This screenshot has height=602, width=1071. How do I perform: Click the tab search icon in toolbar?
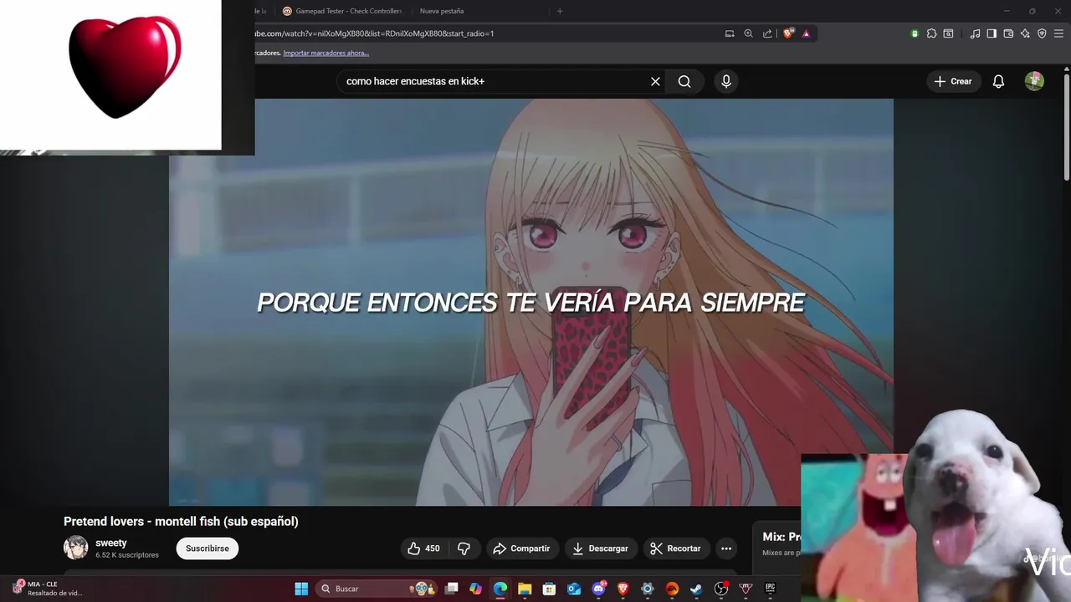click(x=948, y=33)
